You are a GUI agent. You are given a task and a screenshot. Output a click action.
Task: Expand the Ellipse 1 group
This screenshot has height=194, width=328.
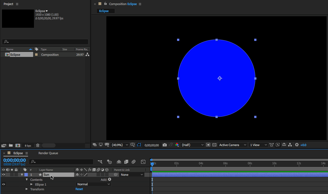click(x=31, y=184)
